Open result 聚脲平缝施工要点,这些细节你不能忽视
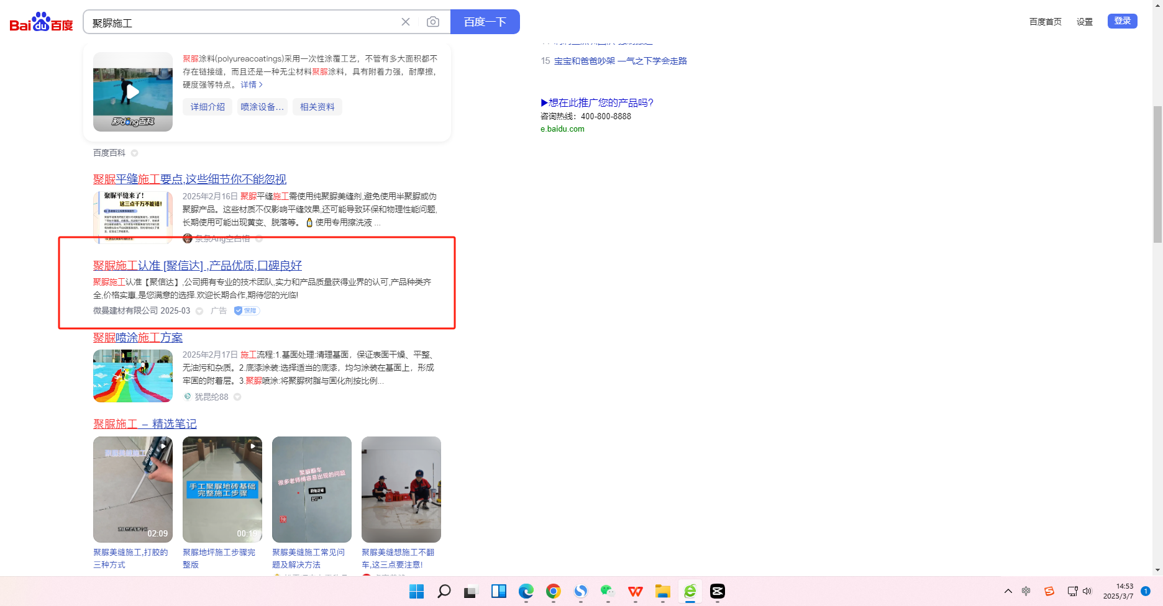Screen dimensions: 1163x606 (x=189, y=179)
